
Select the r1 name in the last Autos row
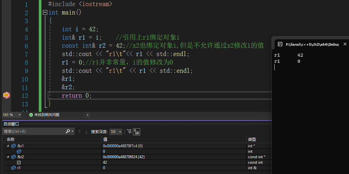click(x=19, y=168)
